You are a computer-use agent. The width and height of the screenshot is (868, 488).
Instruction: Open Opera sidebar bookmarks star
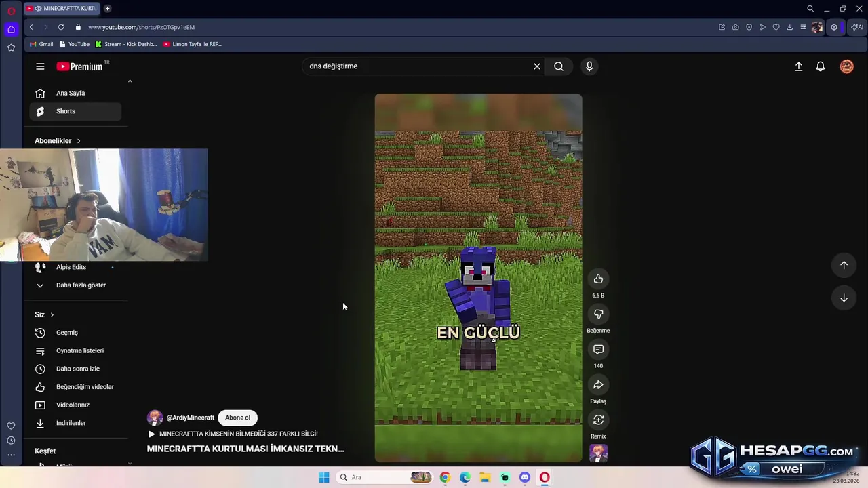(11, 47)
